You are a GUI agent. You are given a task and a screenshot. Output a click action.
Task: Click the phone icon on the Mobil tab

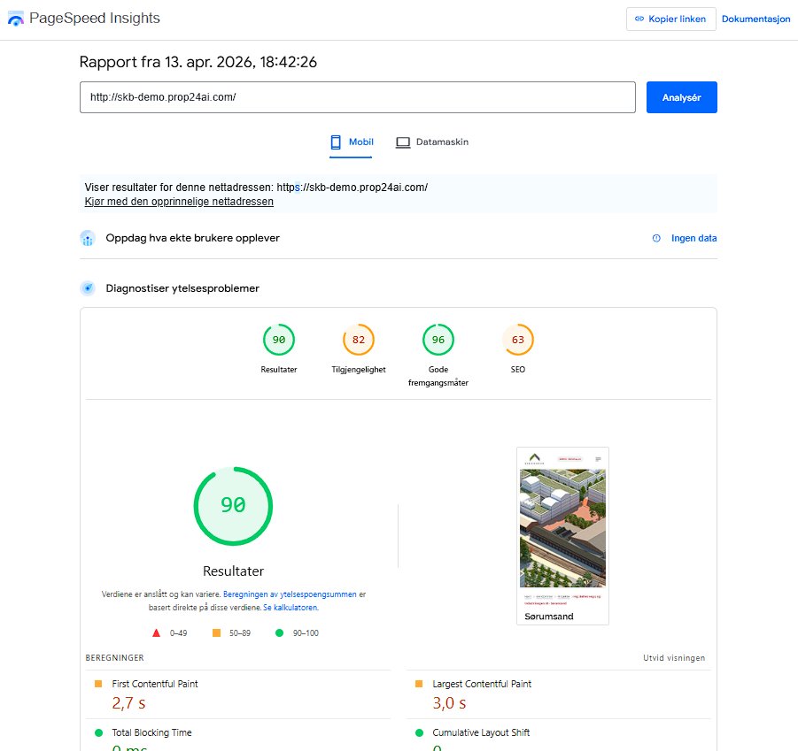click(335, 142)
